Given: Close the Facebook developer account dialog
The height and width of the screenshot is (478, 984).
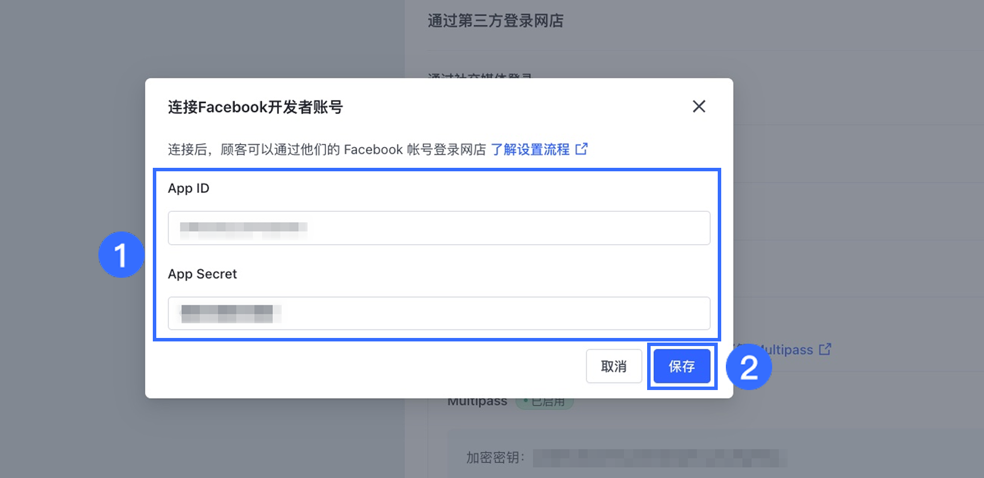Looking at the screenshot, I should [699, 106].
